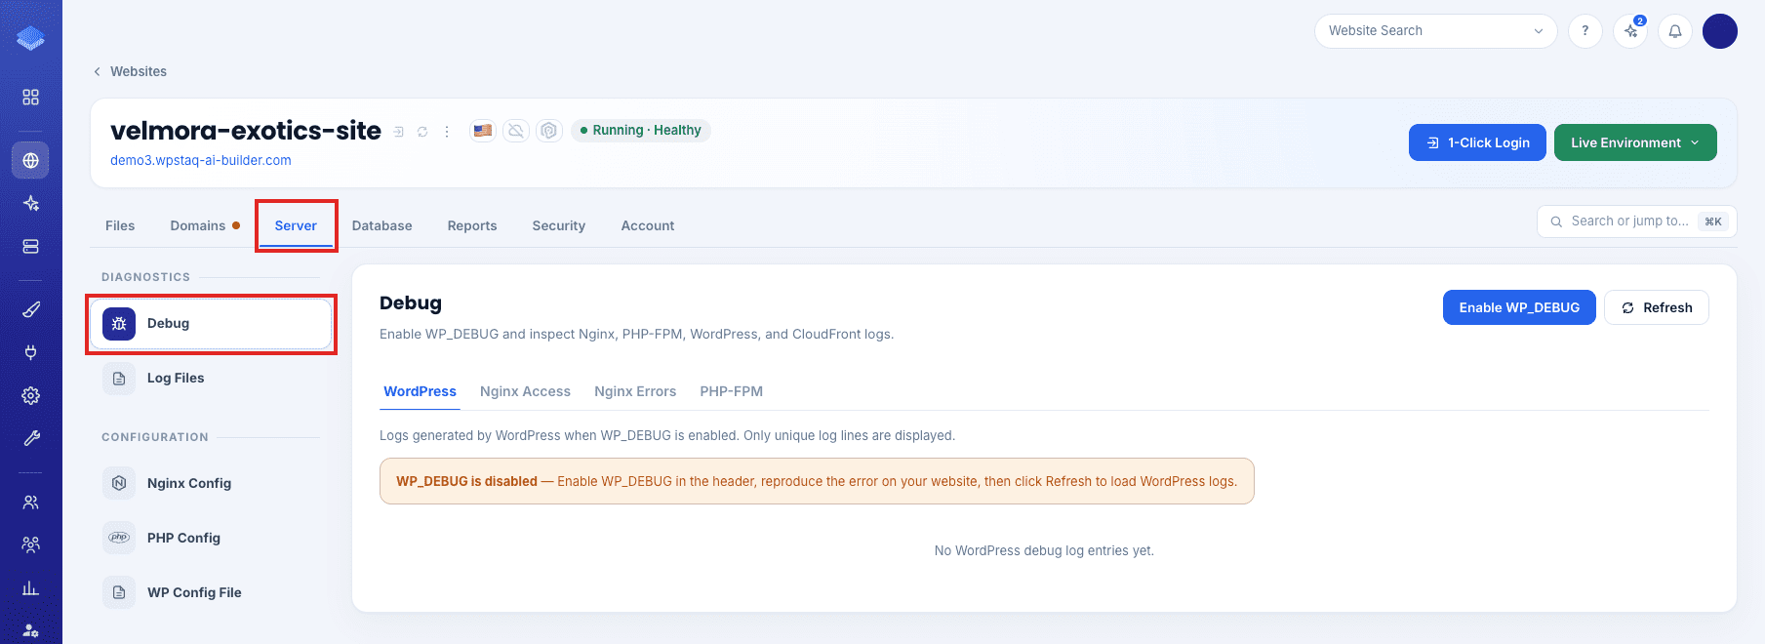This screenshot has height=644, width=1765.
Task: Select the globe websites icon in sidebar
Action: tap(30, 160)
